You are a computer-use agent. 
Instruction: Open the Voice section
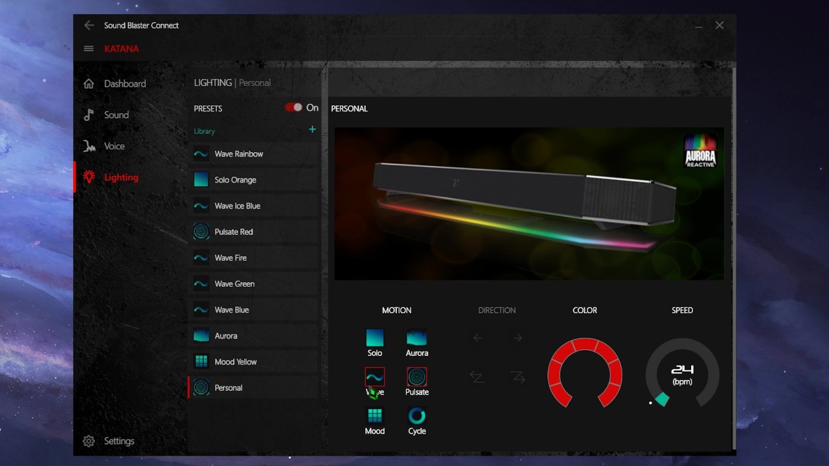(114, 146)
